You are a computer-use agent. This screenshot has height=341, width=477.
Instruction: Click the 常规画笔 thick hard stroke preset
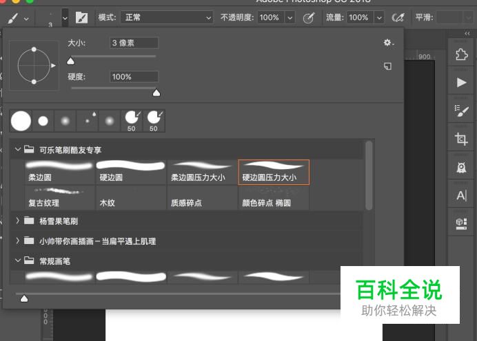coord(131,277)
